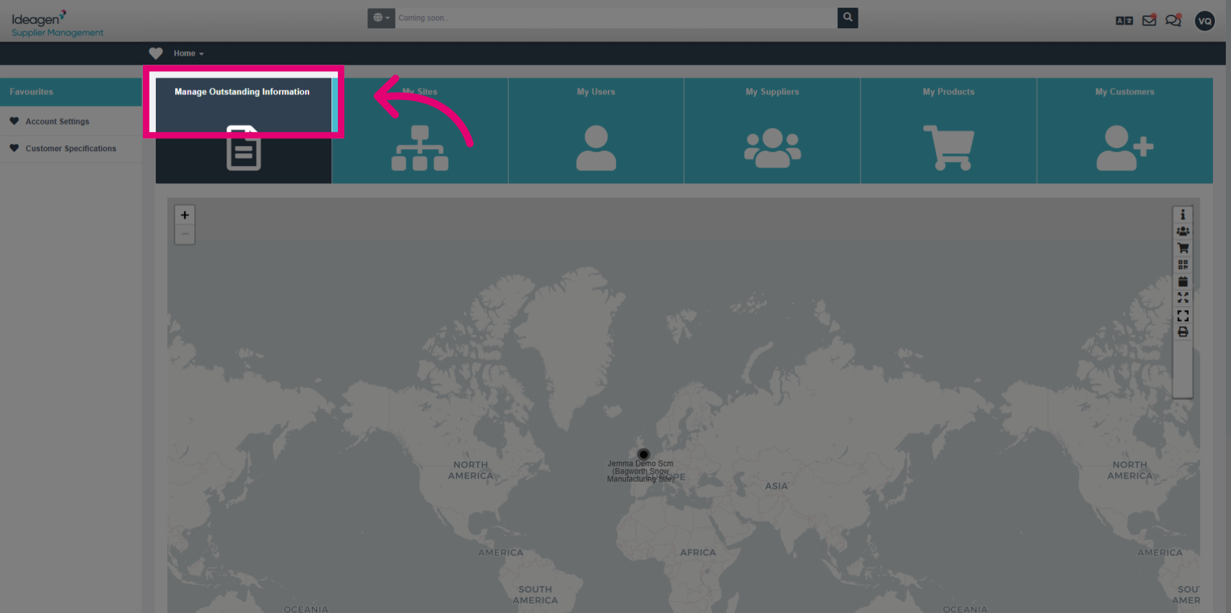Image resolution: width=1231 pixels, height=613 pixels.
Task: Click the magnifier search button
Action: point(848,18)
